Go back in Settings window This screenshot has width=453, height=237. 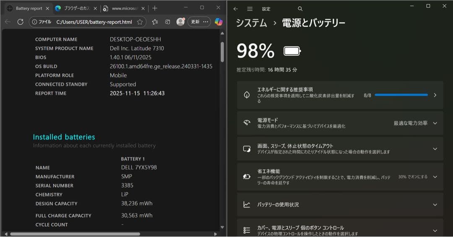(236, 9)
